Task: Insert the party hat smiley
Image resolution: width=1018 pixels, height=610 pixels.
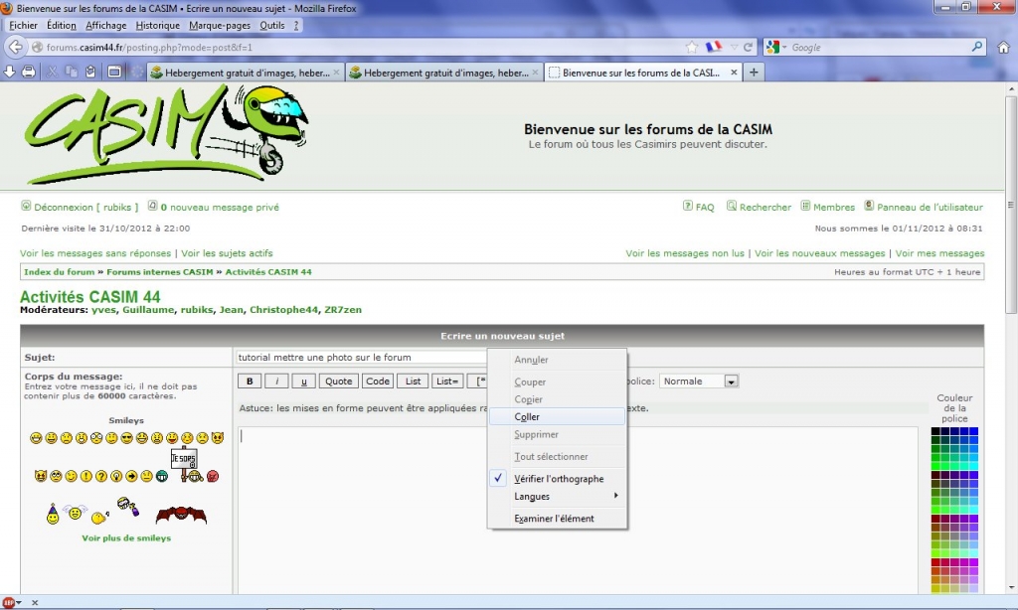Action: 52,514
